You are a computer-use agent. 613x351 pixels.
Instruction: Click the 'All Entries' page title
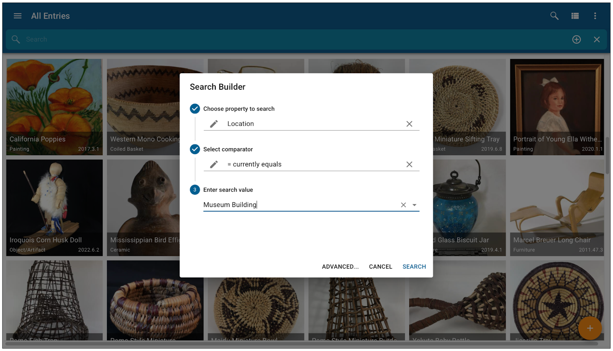(50, 16)
